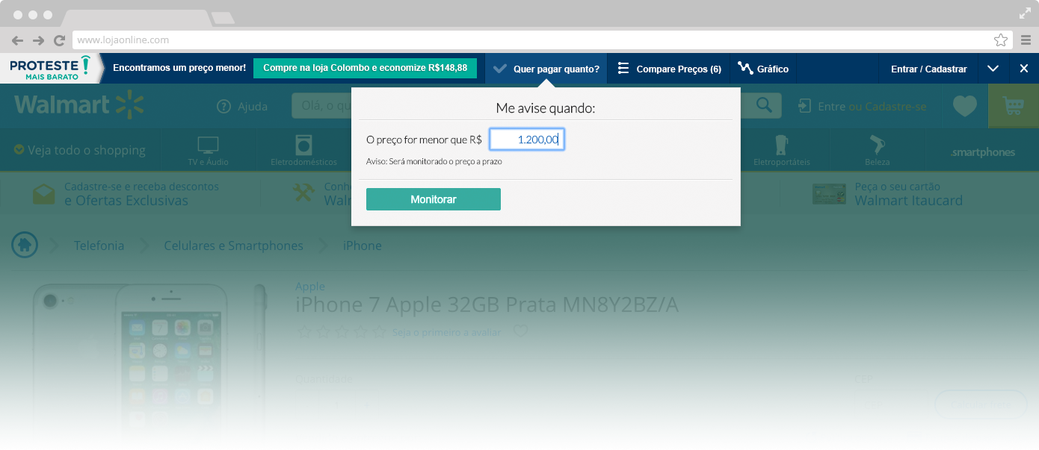Screen dimensions: 1039x450
Task: Open the Ajuda help link
Action: (x=242, y=107)
